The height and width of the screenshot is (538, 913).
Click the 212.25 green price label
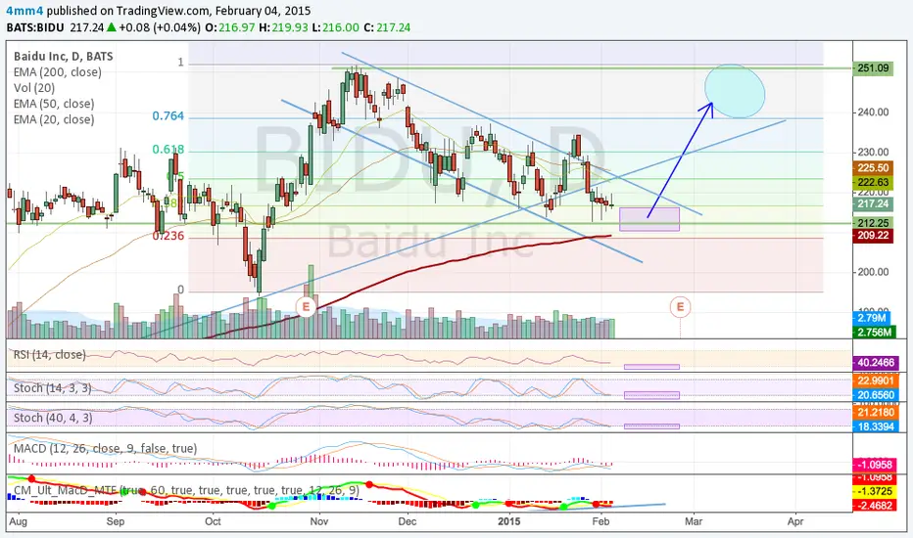[x=873, y=223]
